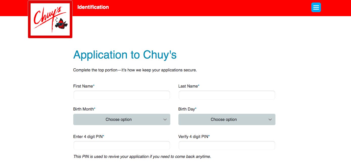Viewport: 351px width, 165px height.
Task: Click the Enter 4 digit PIN field
Action: tap(122, 146)
